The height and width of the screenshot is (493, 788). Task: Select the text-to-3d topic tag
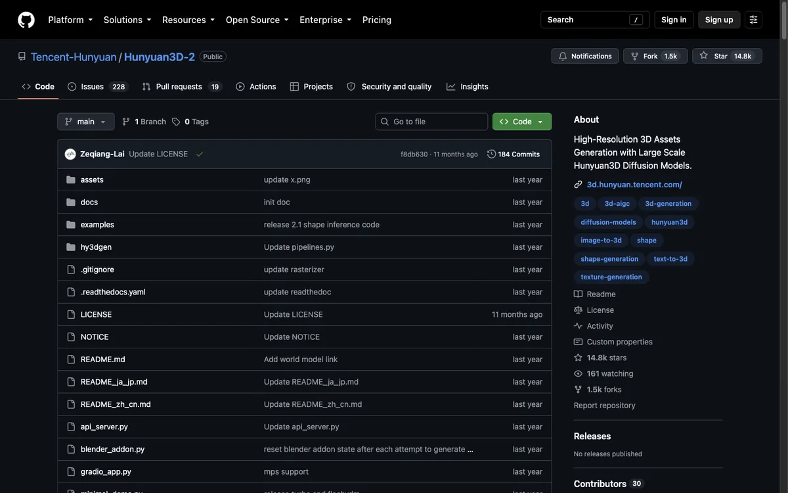point(670,259)
